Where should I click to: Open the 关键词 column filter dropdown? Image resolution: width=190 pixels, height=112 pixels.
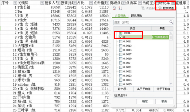point(42,3)
